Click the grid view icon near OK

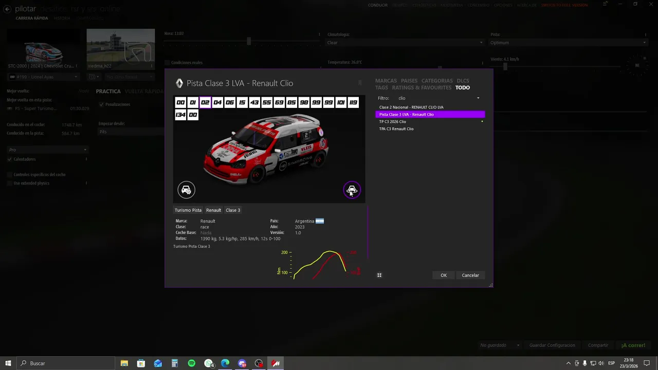pos(379,275)
